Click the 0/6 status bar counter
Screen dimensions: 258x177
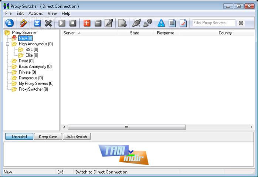[x=60, y=172]
